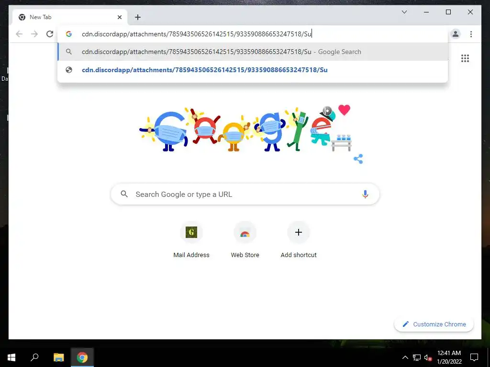Click inside the address bar text
The image size is (490, 367).
pyautogui.click(x=197, y=34)
